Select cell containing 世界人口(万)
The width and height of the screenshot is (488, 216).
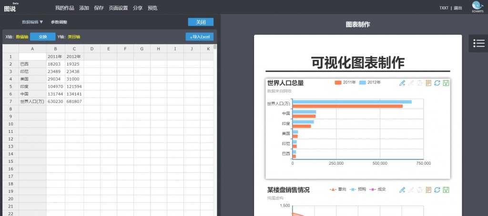click(32, 101)
